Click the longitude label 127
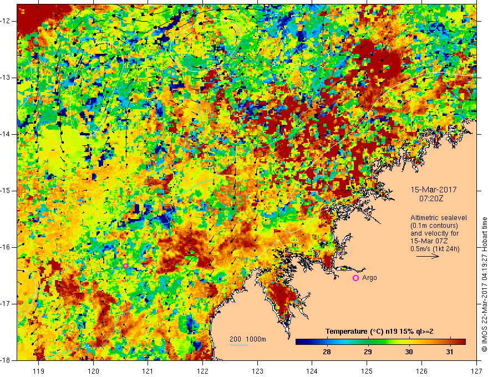 [x=476, y=371]
